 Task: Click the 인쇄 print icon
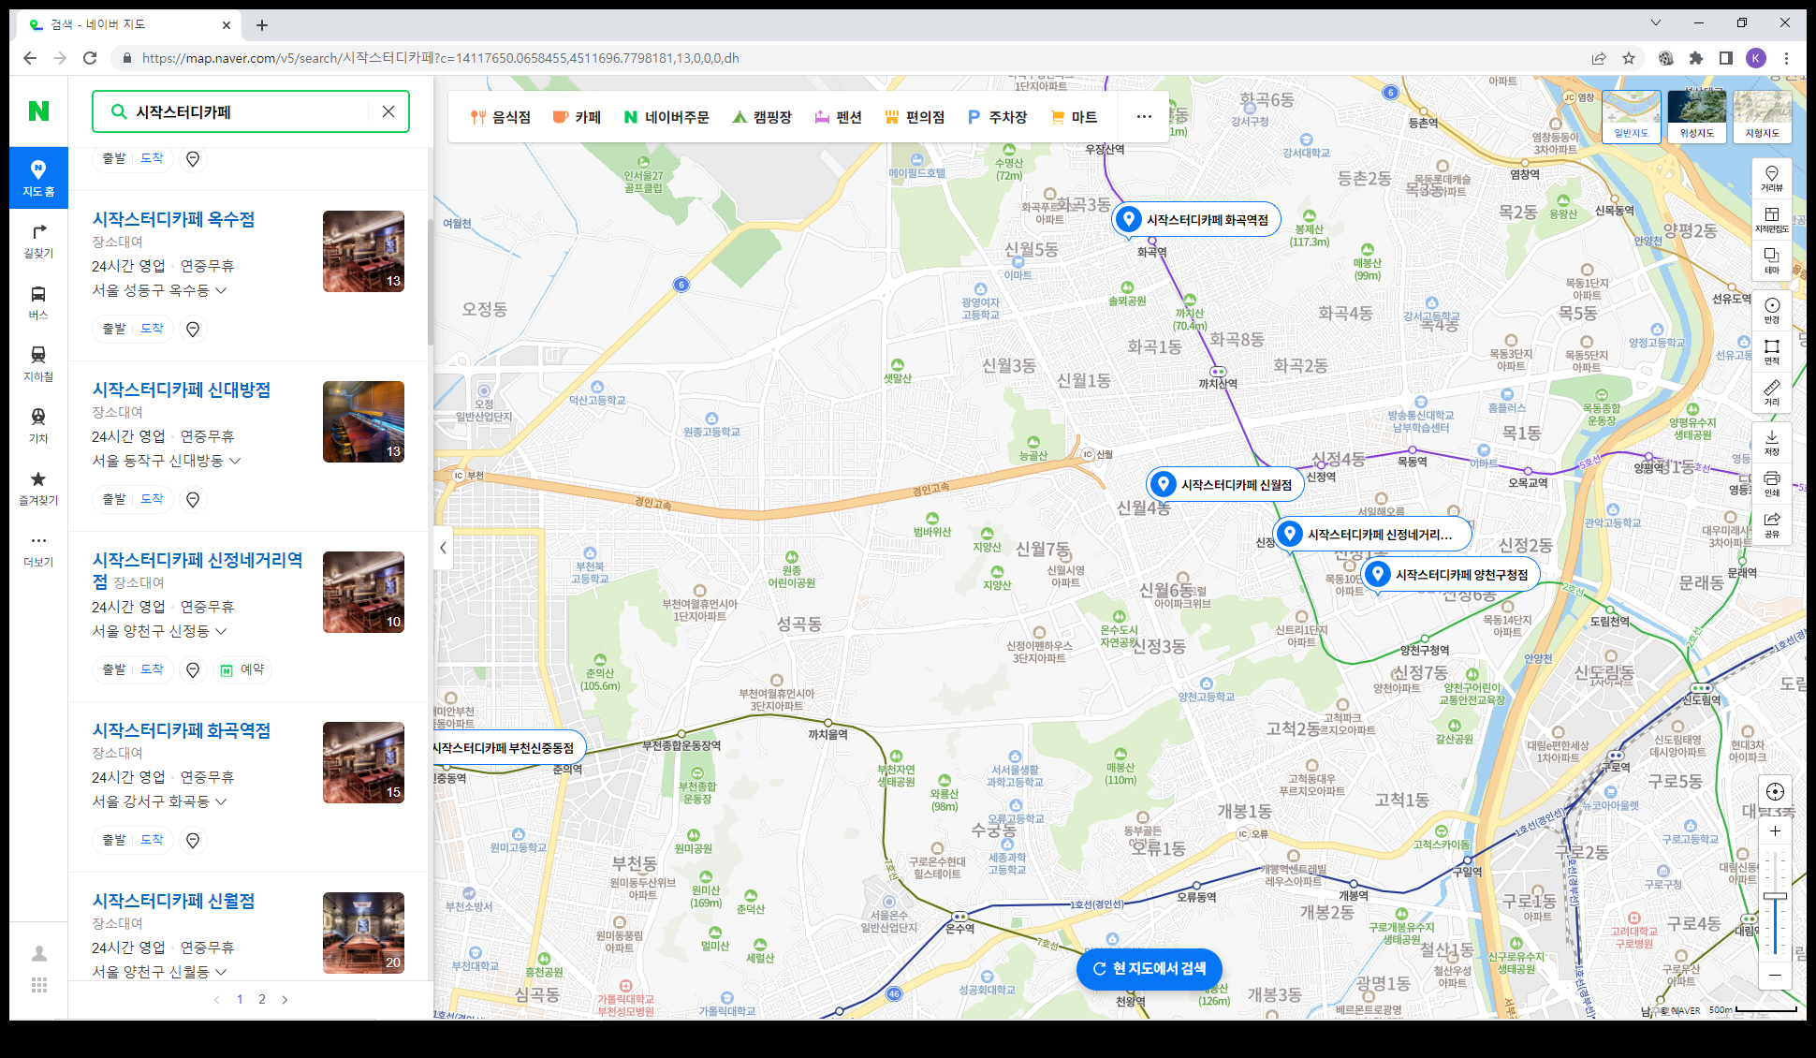point(1772,484)
